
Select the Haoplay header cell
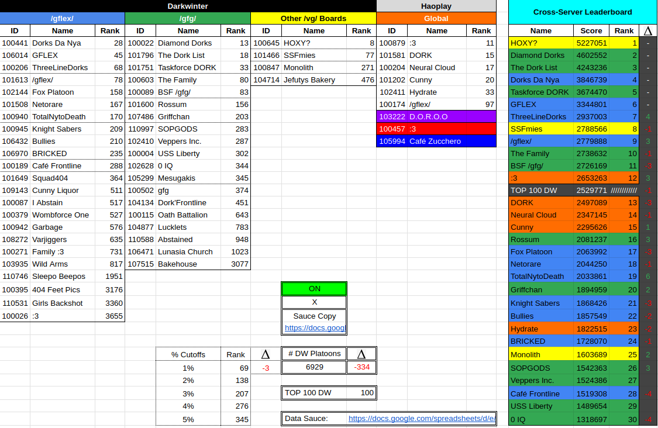pyautogui.click(x=436, y=6)
